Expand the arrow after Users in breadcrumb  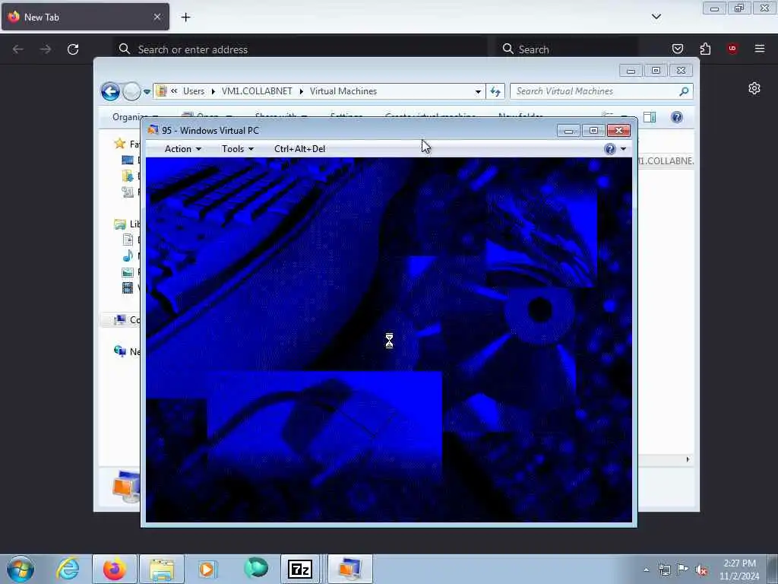tap(213, 91)
